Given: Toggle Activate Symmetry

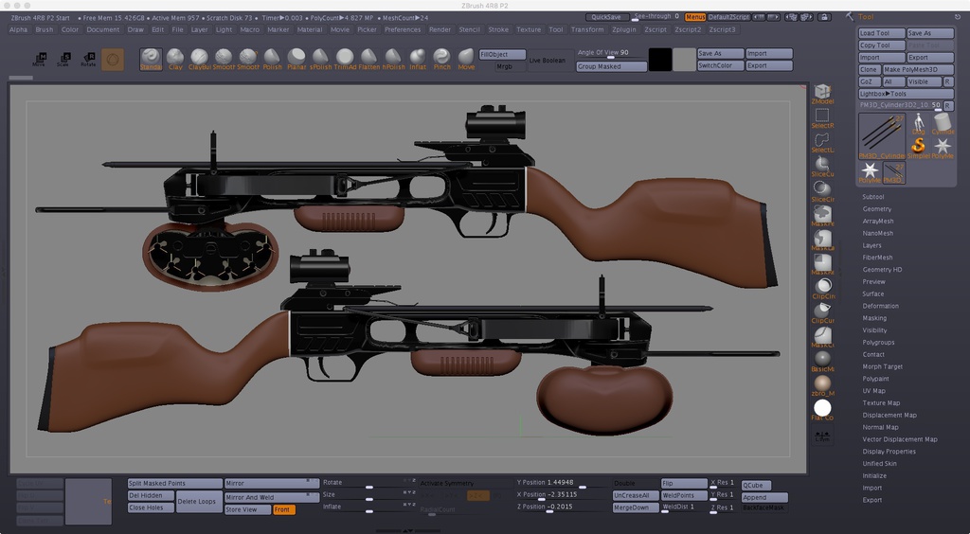Looking at the screenshot, I should click(x=464, y=483).
